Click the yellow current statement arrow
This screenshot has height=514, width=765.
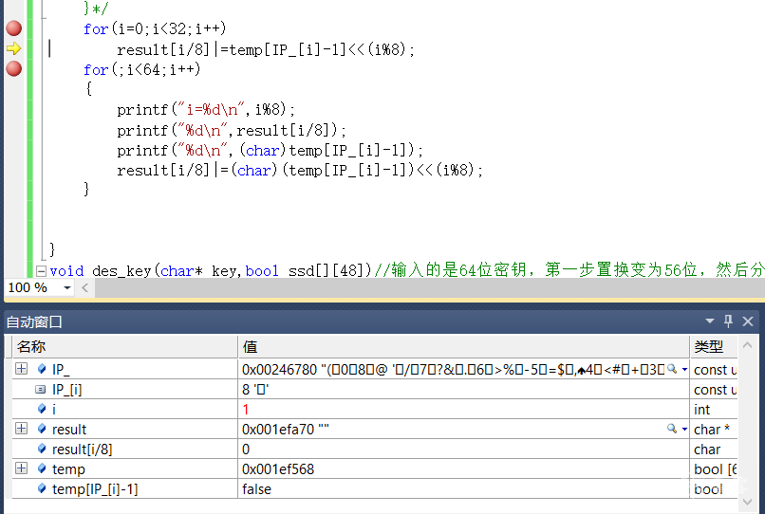pos(13,48)
